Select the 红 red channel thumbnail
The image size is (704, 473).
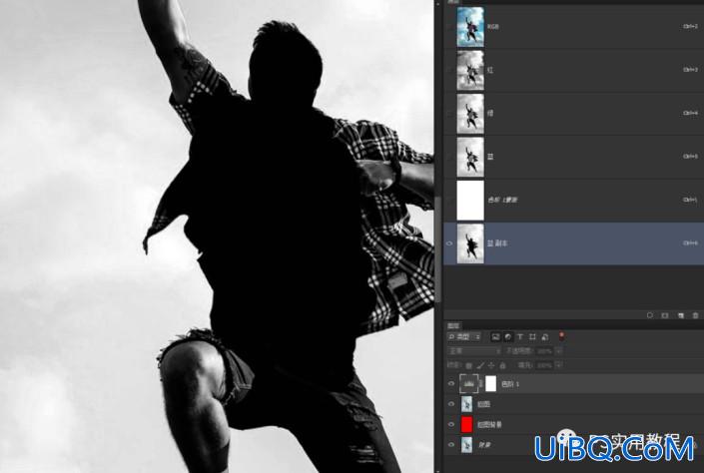(470, 70)
